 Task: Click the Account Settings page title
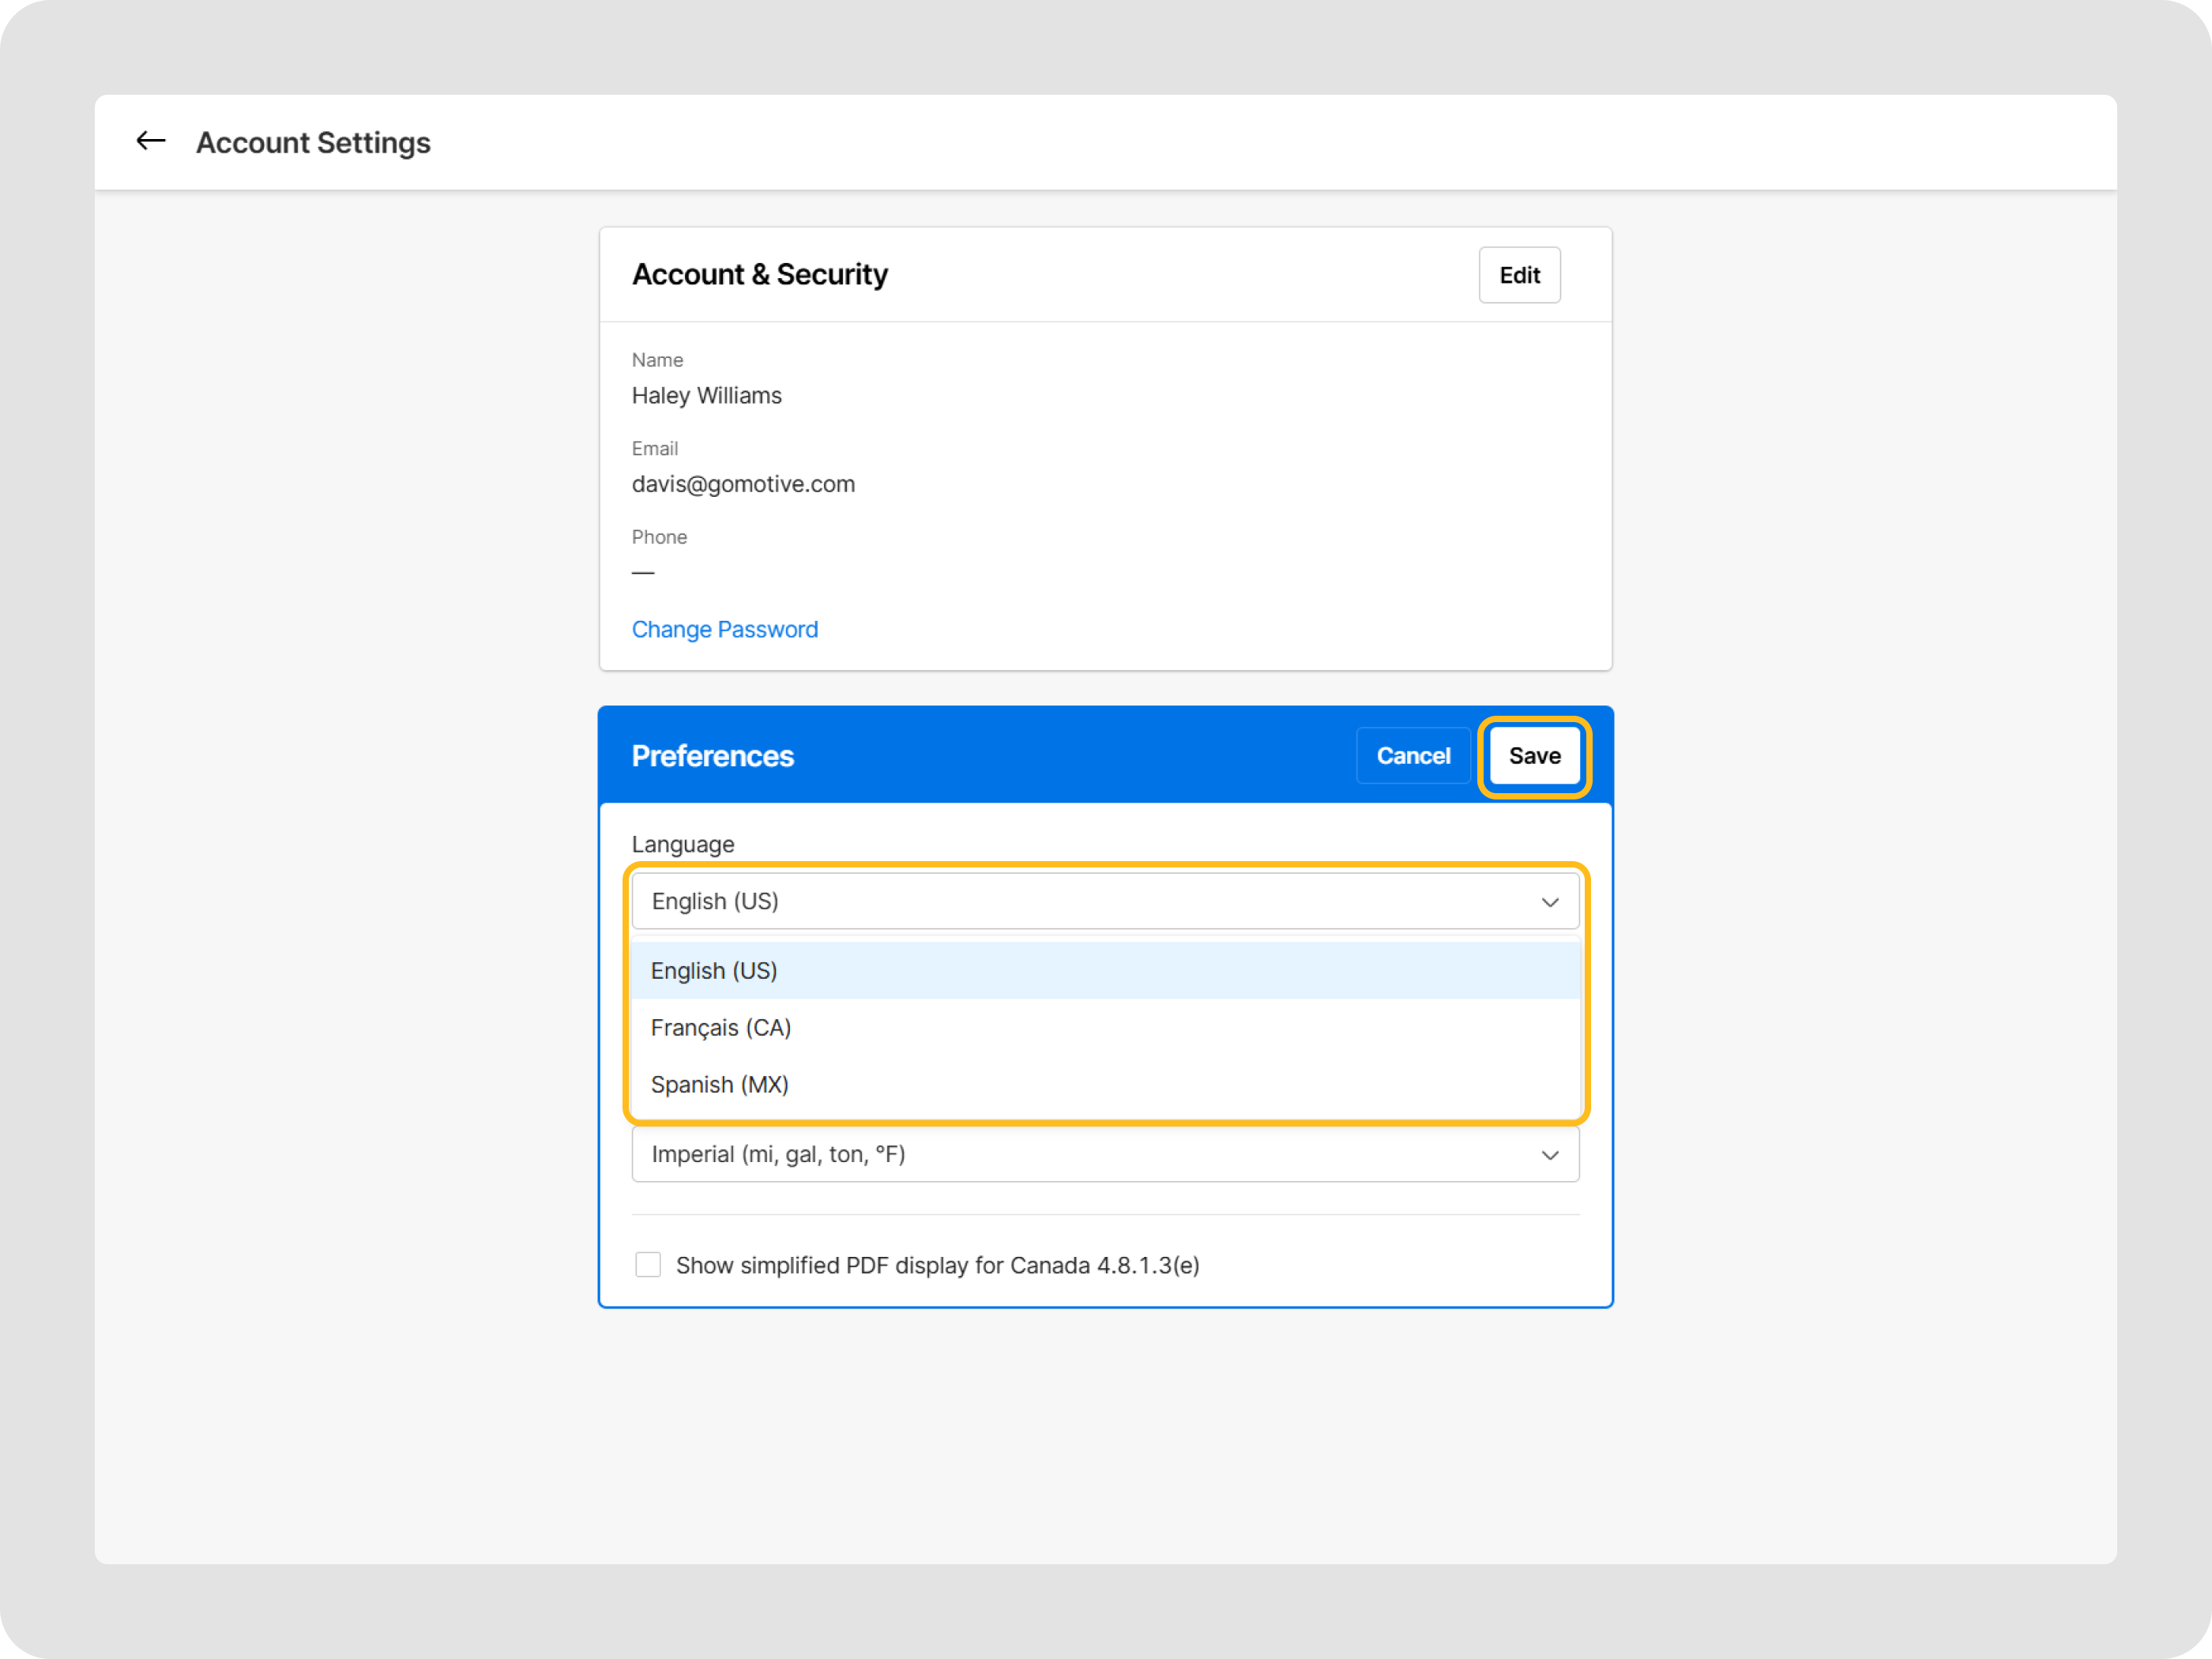313,143
